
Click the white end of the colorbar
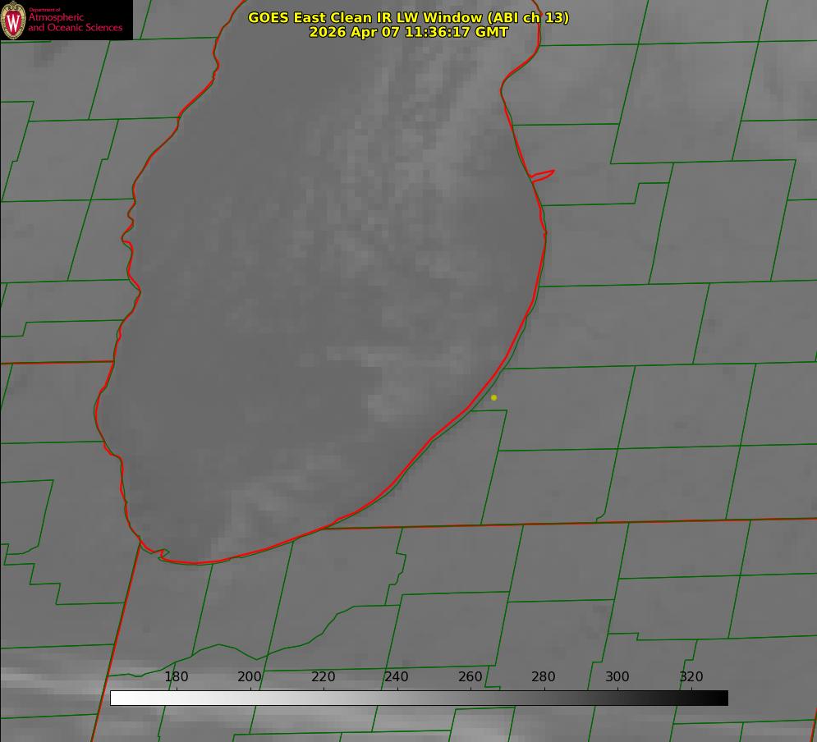[120, 698]
